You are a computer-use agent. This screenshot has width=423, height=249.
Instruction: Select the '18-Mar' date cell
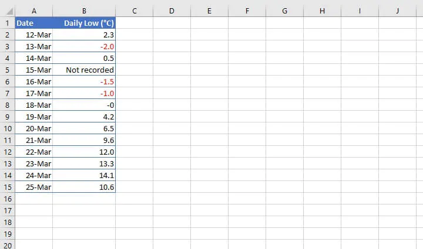point(34,105)
